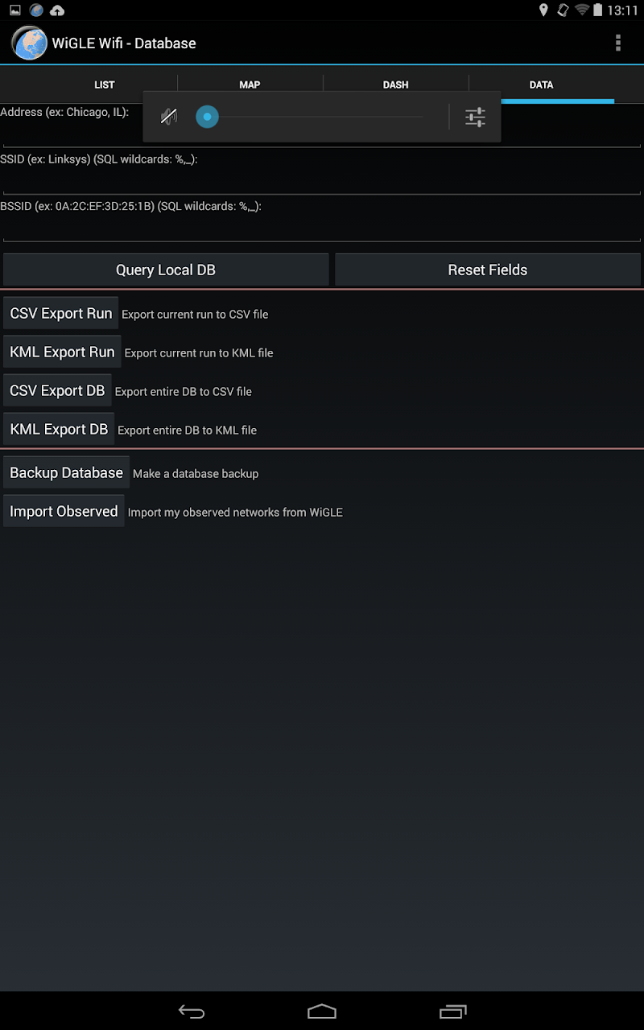Image resolution: width=644 pixels, height=1030 pixels.
Task: Open the three-dot overflow menu
Action: [x=618, y=43]
